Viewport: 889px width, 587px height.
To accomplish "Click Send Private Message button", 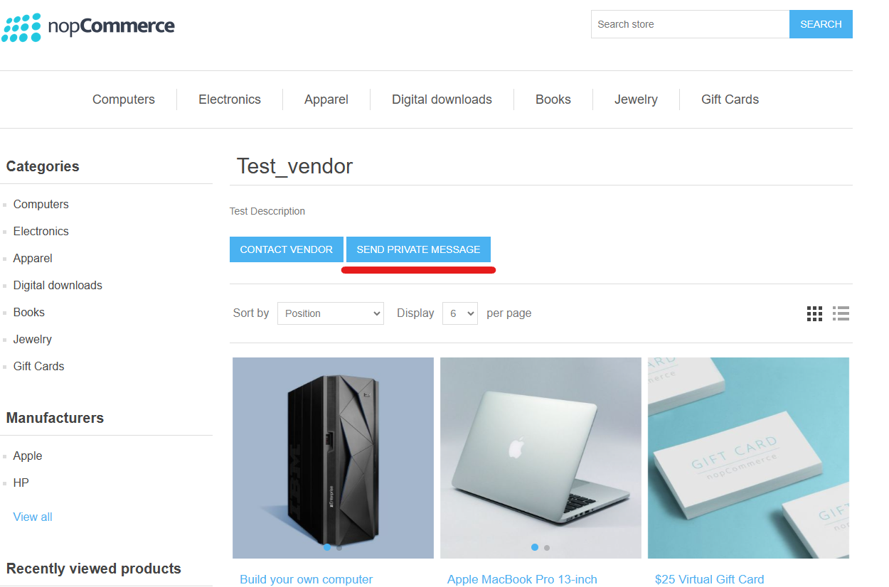I will point(418,249).
